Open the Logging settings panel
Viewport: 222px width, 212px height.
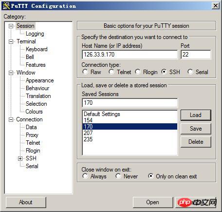[x=35, y=34]
